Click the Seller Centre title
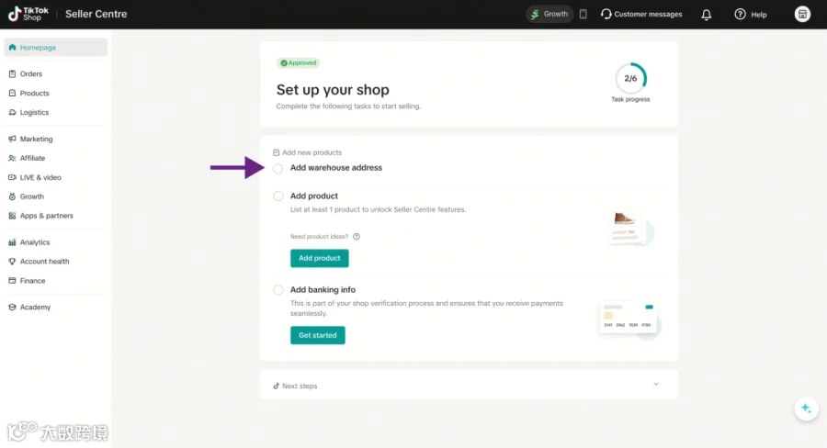 click(x=96, y=15)
